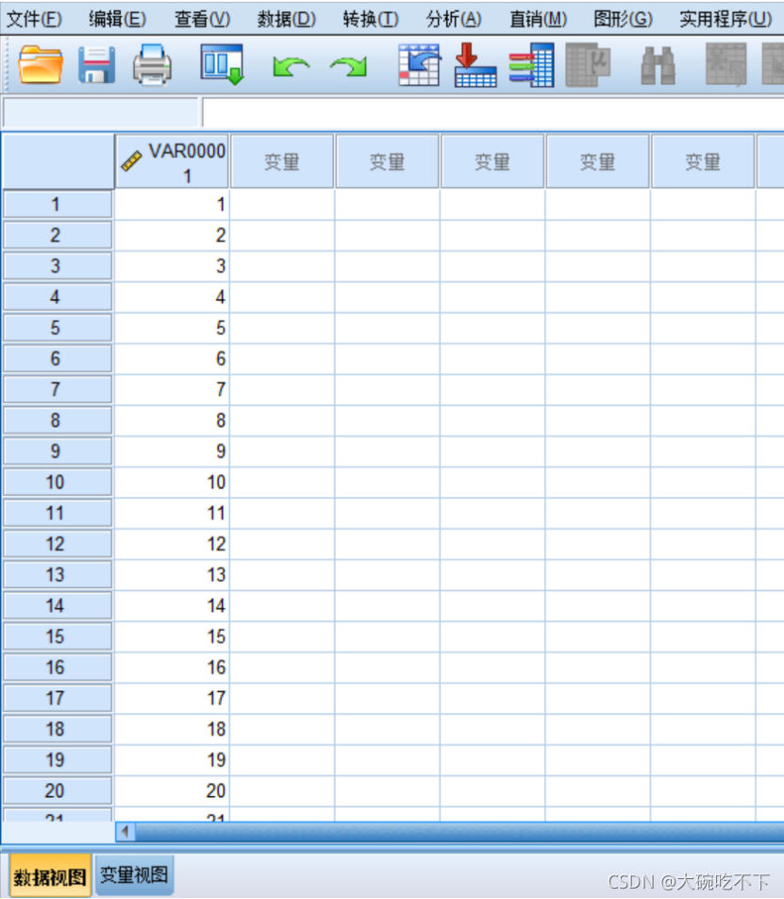Click VAR00001 cell with value 12

coord(172,544)
